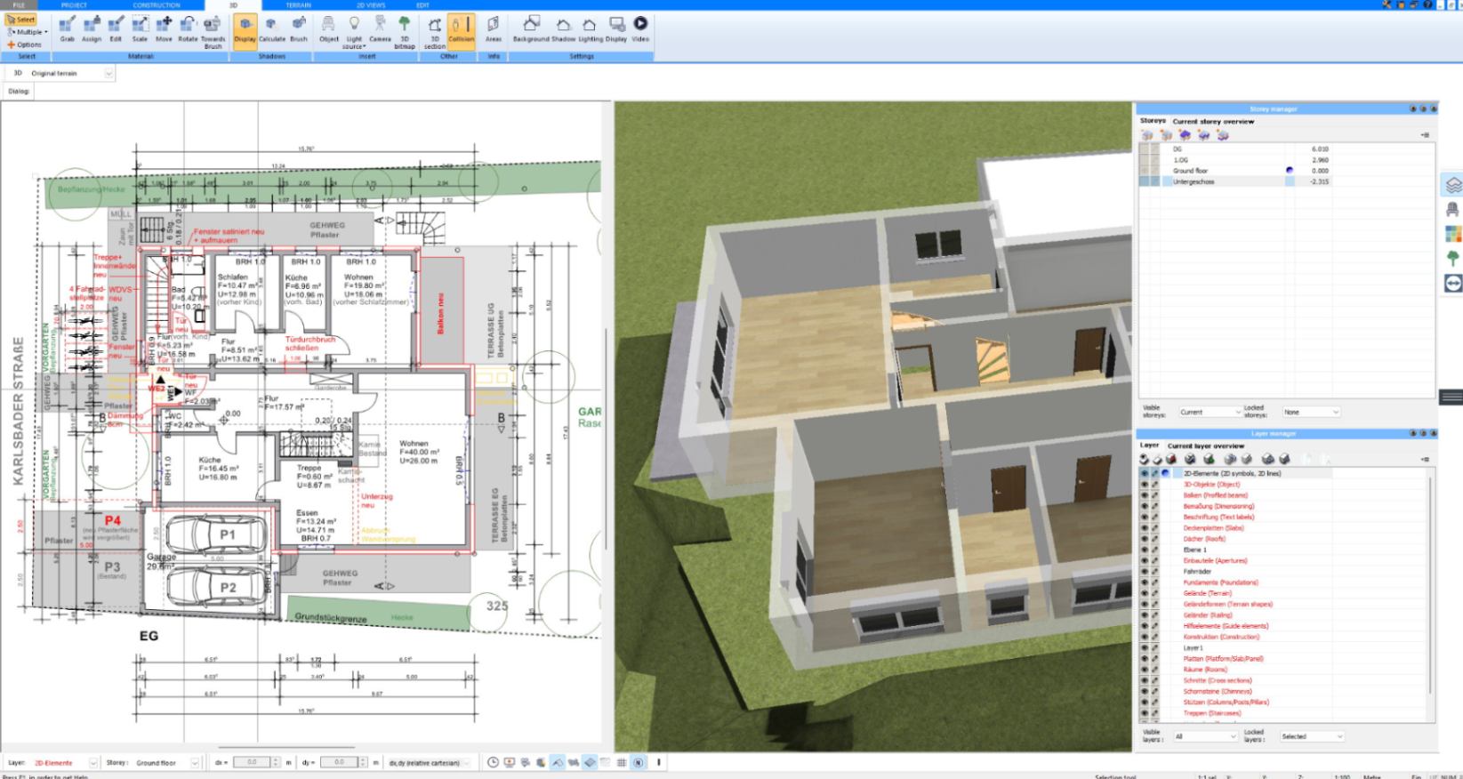
Task: Open Lighting settings
Action: pyautogui.click(x=590, y=29)
